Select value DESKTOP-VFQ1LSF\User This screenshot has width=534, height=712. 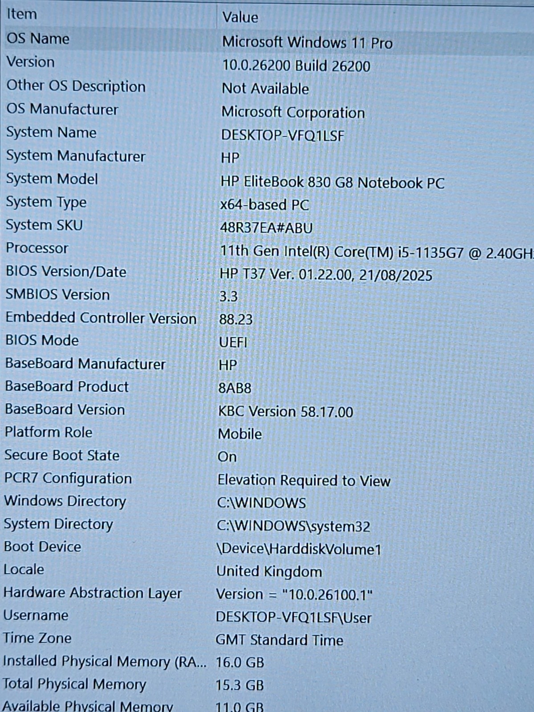click(294, 618)
